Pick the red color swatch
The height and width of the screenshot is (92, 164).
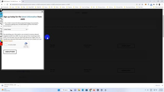(1, 44)
